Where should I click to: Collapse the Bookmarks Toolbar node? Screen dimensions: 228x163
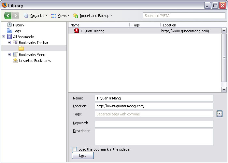(x=9, y=43)
